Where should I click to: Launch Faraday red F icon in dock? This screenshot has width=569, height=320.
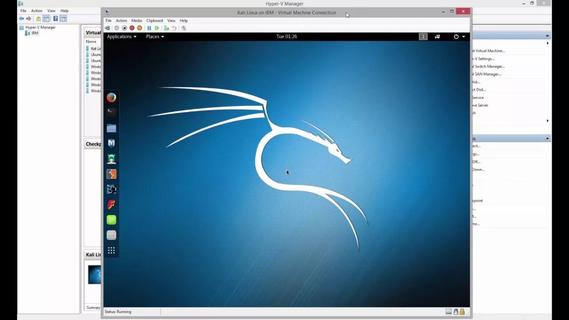point(112,204)
